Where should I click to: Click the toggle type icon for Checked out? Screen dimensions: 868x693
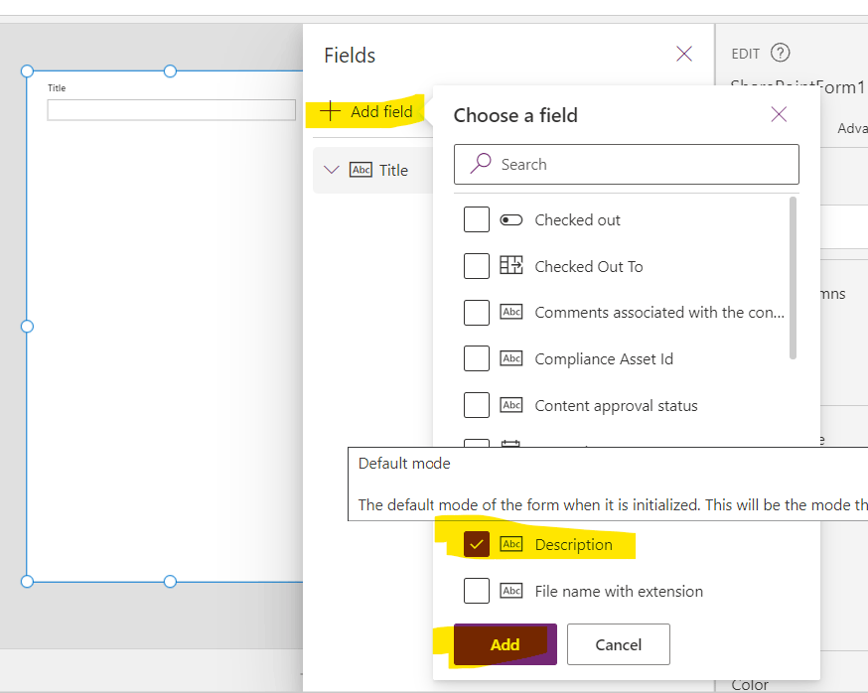pos(510,220)
